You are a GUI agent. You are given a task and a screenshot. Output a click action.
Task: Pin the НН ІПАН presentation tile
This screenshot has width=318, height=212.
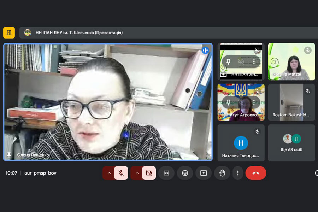pyautogui.click(x=228, y=61)
